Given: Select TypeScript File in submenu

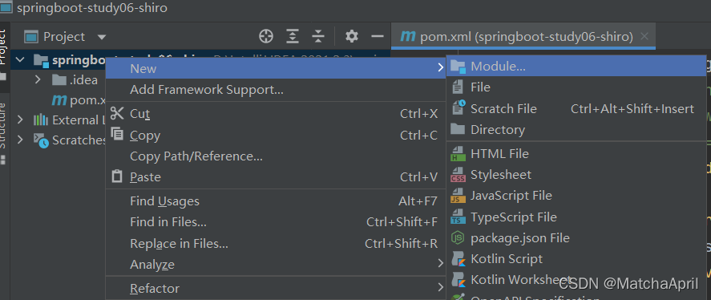Looking at the screenshot, I should point(576,217).
